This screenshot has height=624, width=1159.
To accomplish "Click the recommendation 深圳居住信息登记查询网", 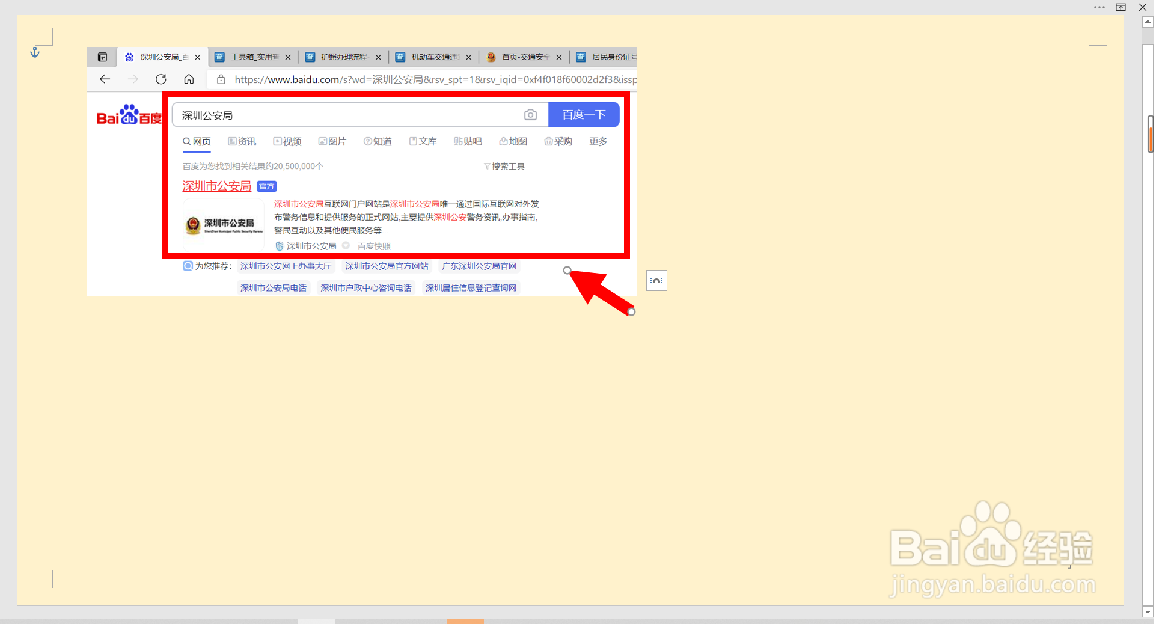I will coord(471,288).
